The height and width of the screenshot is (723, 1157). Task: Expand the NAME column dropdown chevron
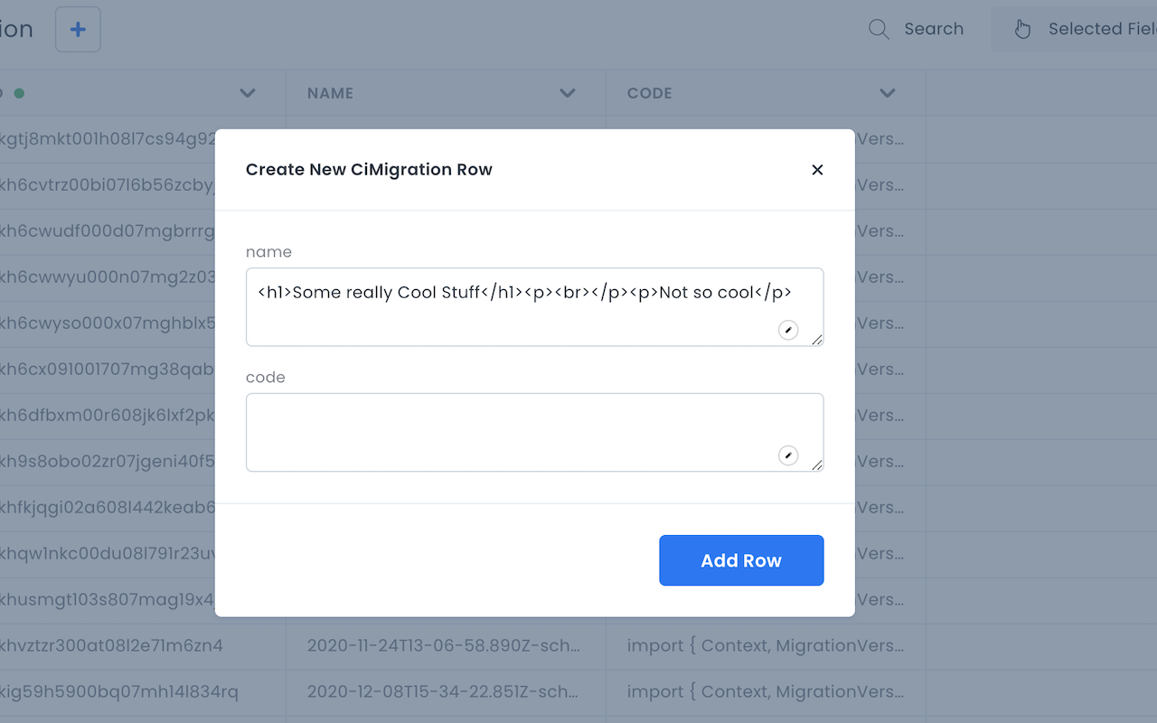pos(568,93)
